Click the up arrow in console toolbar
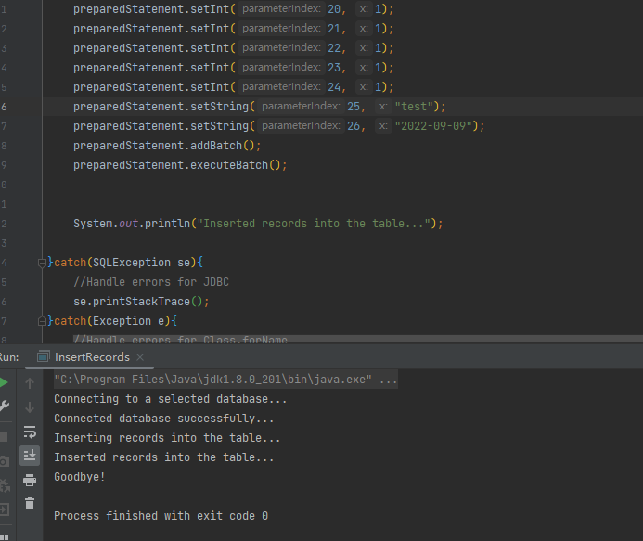643x541 pixels. pyautogui.click(x=30, y=382)
